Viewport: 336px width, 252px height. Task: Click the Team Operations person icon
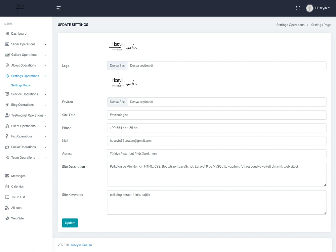tap(7, 158)
